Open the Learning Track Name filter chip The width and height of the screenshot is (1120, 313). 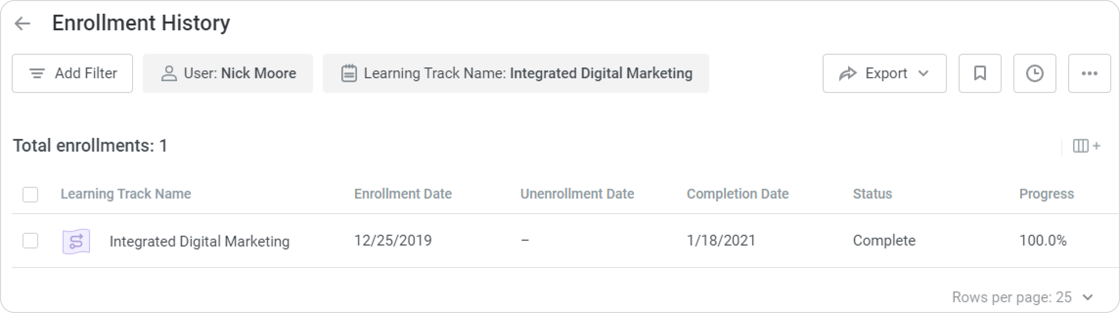point(515,73)
